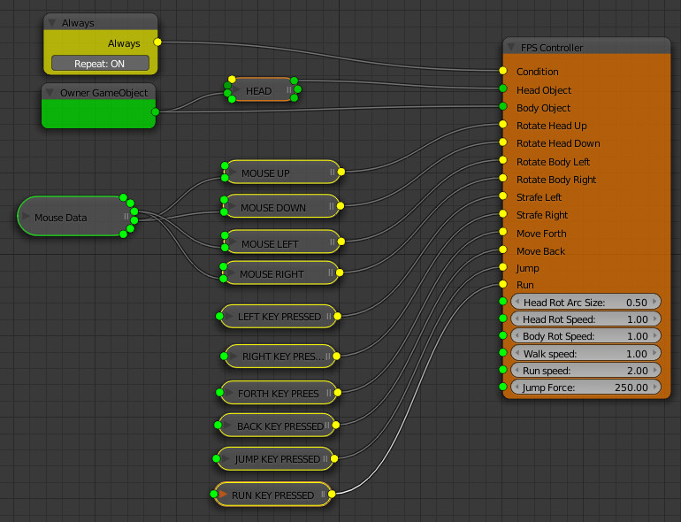The image size is (681, 522).
Task: Click the Head Rot Arc Size field
Action: [x=585, y=303]
